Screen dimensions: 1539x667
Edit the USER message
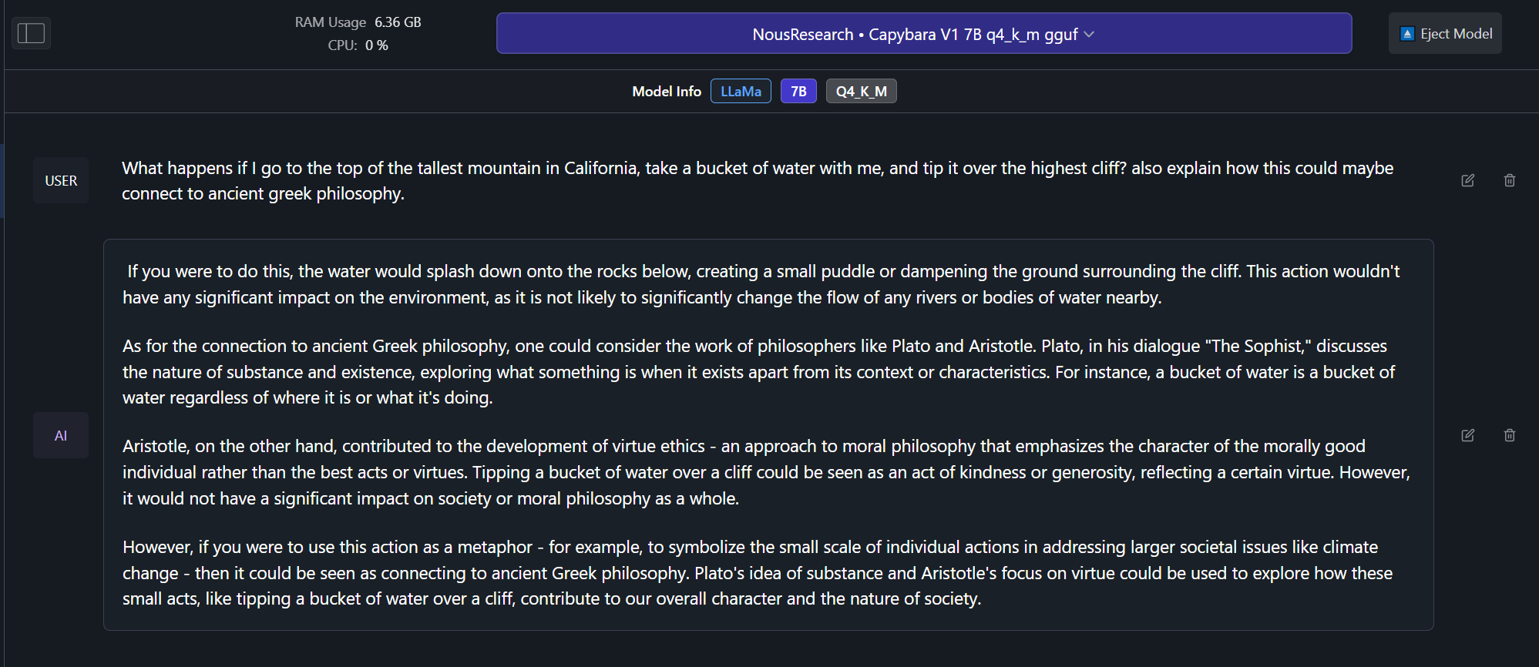[1468, 180]
